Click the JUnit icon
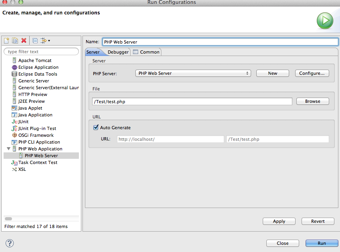 (x=15, y=122)
